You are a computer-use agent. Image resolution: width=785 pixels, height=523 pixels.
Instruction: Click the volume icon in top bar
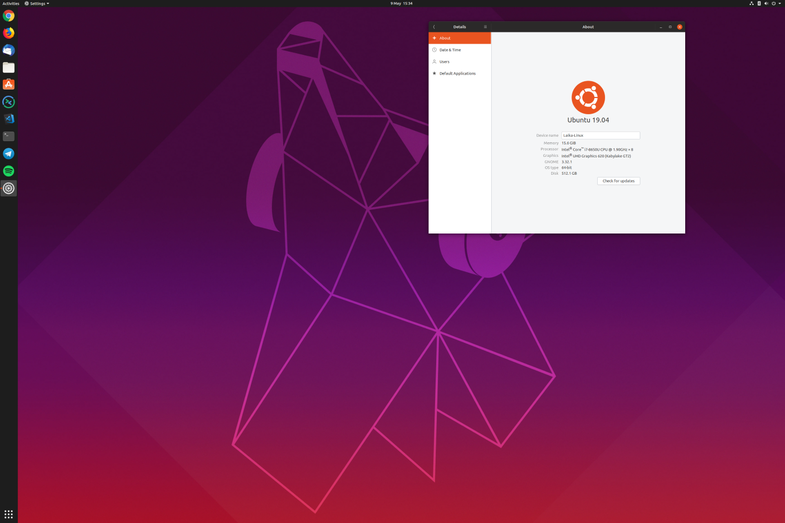766,3
